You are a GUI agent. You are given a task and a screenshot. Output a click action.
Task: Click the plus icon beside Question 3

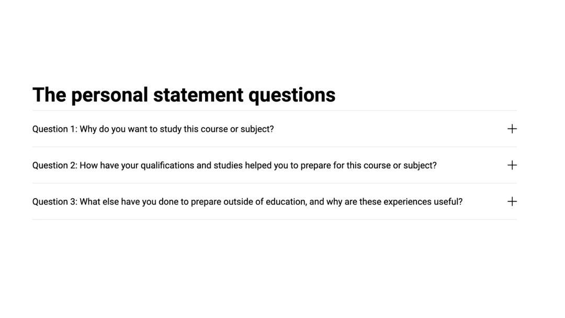[512, 201]
